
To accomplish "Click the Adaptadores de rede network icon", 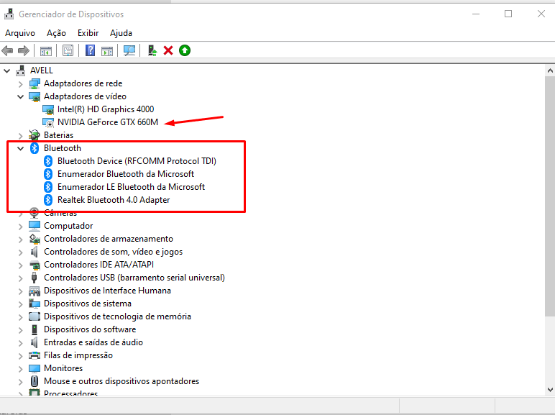I will click(35, 83).
